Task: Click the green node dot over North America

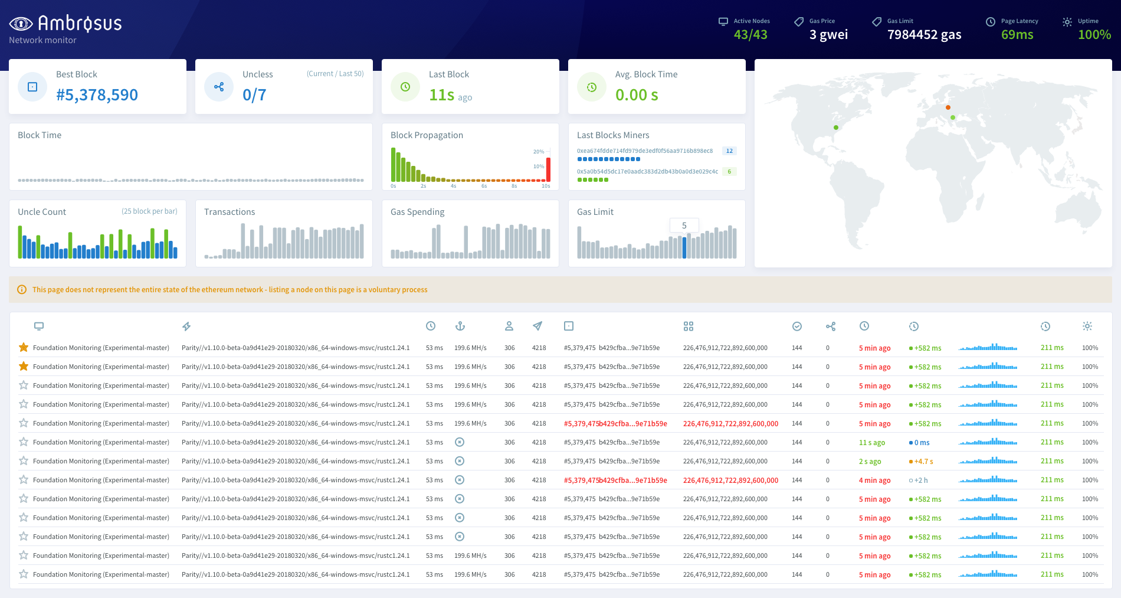Action: 836,128
